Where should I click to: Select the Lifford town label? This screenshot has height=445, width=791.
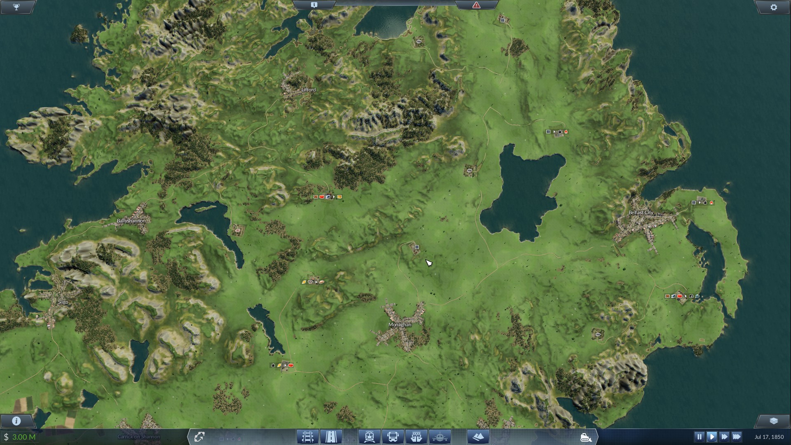[309, 90]
